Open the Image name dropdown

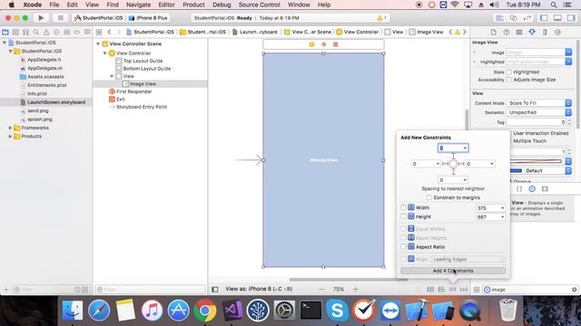pos(568,53)
